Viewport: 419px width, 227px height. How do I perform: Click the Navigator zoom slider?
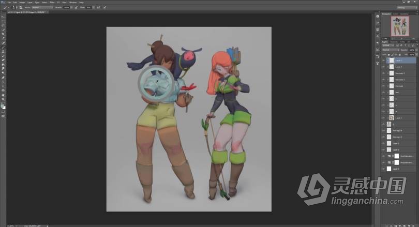(401, 39)
